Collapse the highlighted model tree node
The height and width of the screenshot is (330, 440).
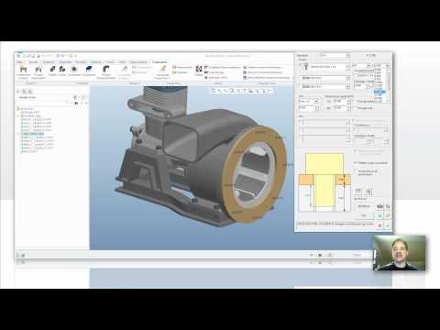(x=18, y=134)
